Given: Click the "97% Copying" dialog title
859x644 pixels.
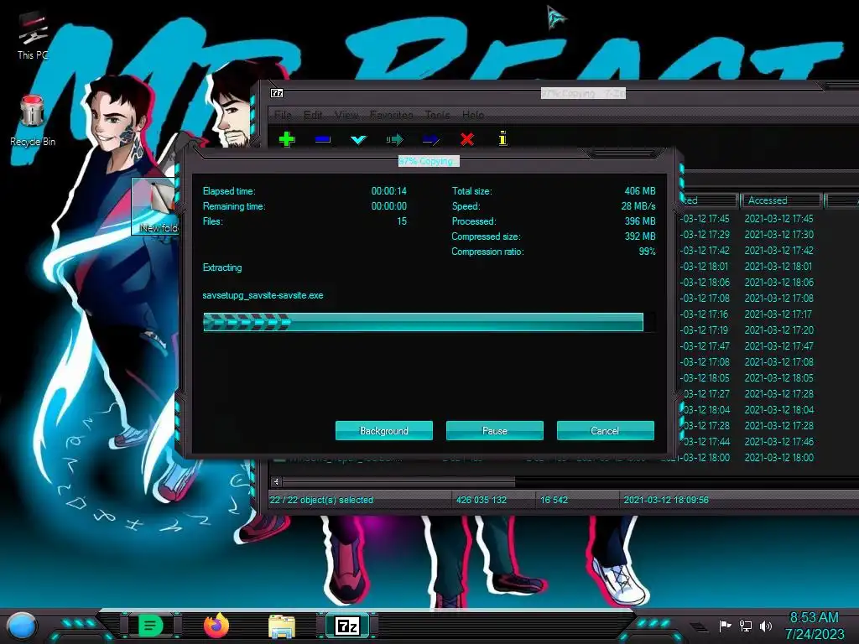Looking at the screenshot, I should pyautogui.click(x=429, y=161).
